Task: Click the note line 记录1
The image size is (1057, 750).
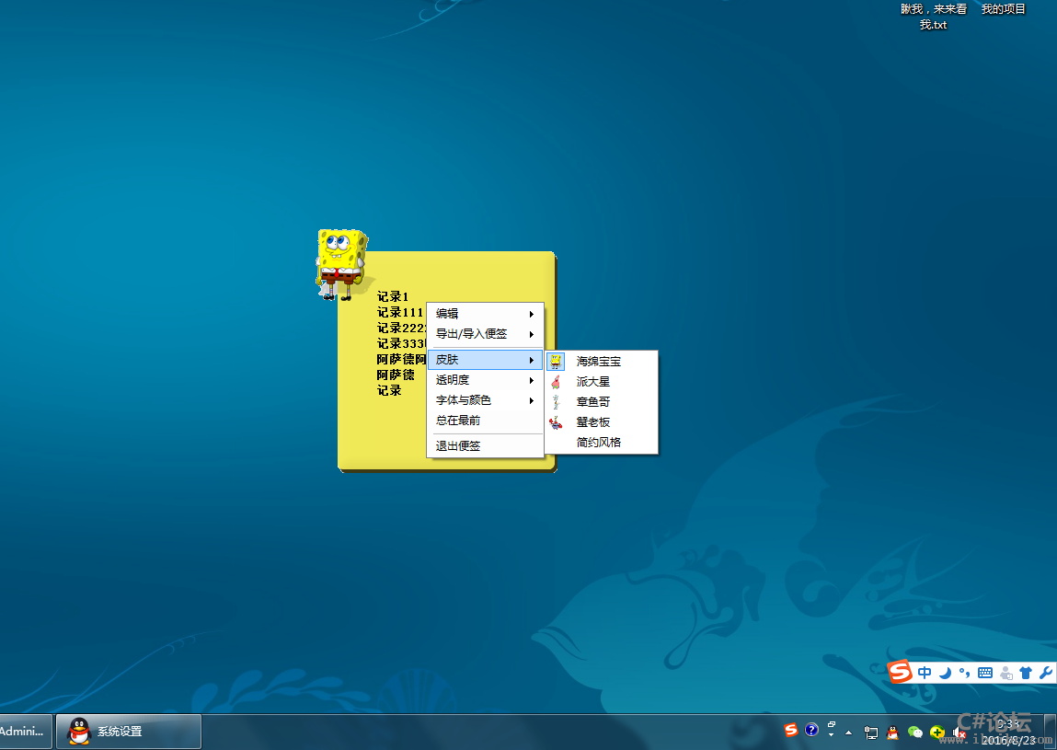Action: click(x=393, y=296)
